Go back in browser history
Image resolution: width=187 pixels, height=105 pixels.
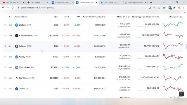tap(3, 8)
